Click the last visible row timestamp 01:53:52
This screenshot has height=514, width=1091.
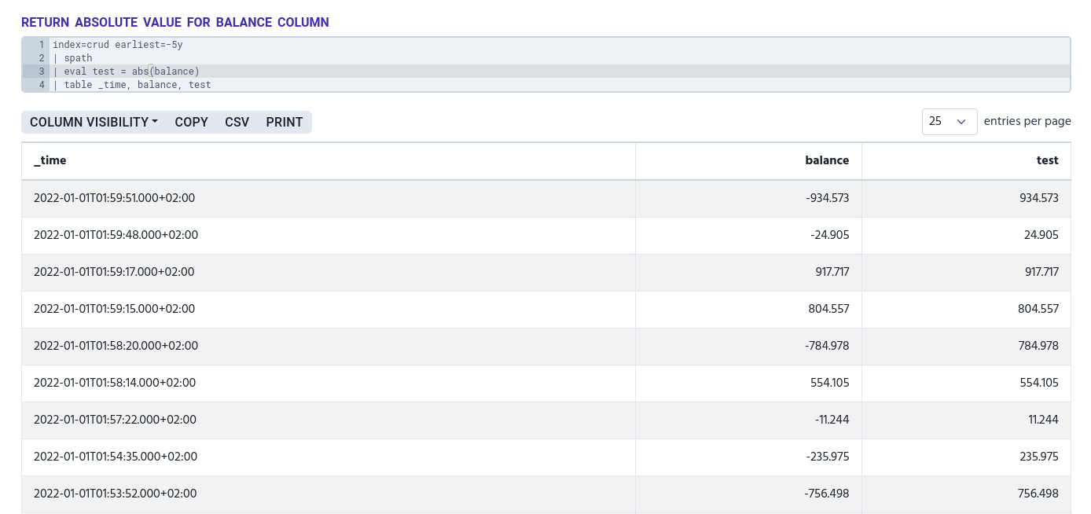pos(115,494)
